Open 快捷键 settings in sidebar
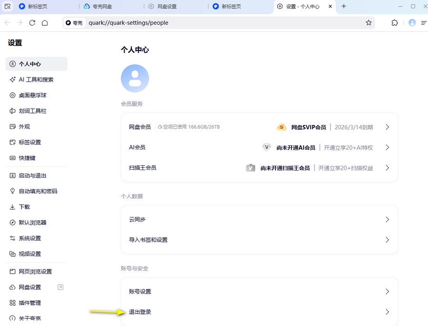This screenshot has width=428, height=326. 27,158
